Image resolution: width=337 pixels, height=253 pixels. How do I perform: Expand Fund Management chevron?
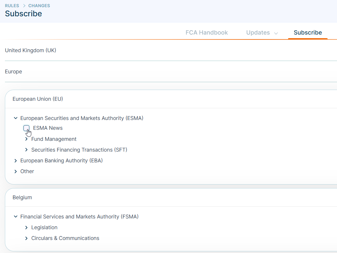pos(26,139)
